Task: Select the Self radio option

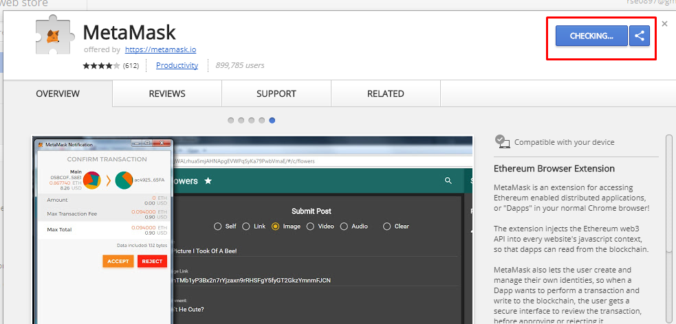Action: coord(218,227)
